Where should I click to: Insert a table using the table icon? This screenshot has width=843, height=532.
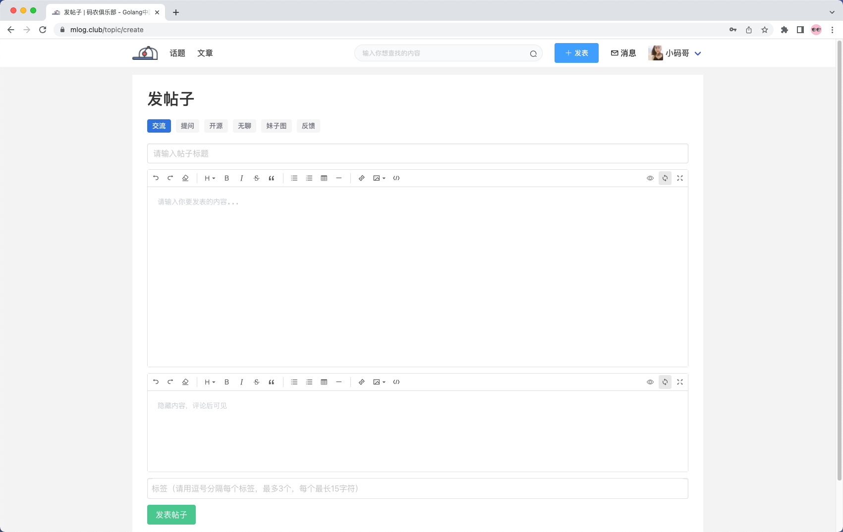pos(324,178)
